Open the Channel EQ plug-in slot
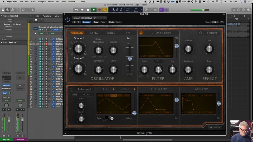This screenshot has width=253, height=142. [6, 89]
